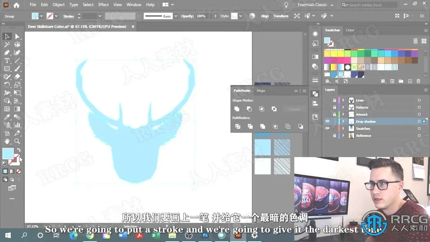The width and height of the screenshot is (430, 242).
Task: Create new swatch in Swatches panel
Action: point(410,81)
